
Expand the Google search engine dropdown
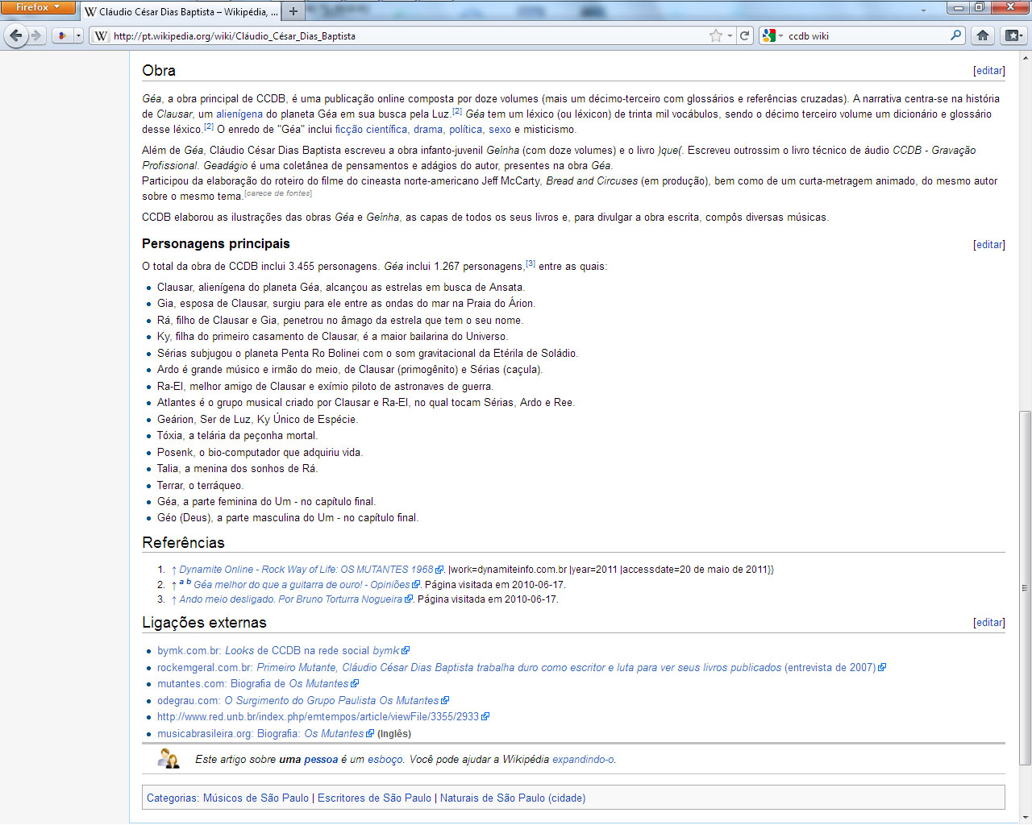(x=772, y=35)
